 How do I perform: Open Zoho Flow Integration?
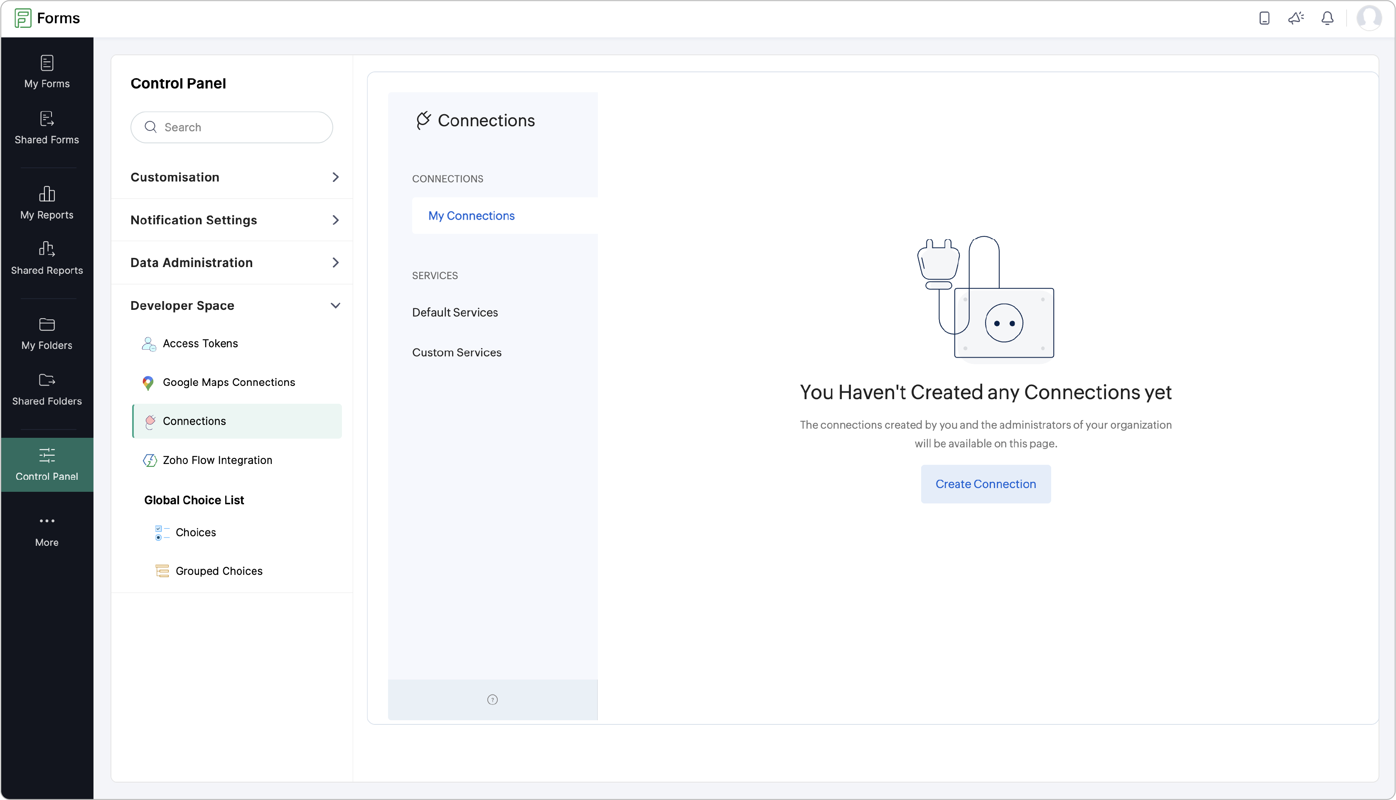(217, 460)
